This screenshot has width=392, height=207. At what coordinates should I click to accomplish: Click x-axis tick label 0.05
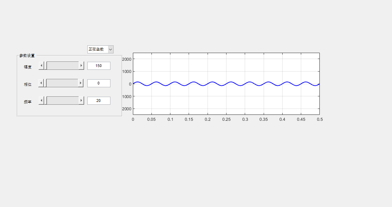pyautogui.click(x=151, y=119)
